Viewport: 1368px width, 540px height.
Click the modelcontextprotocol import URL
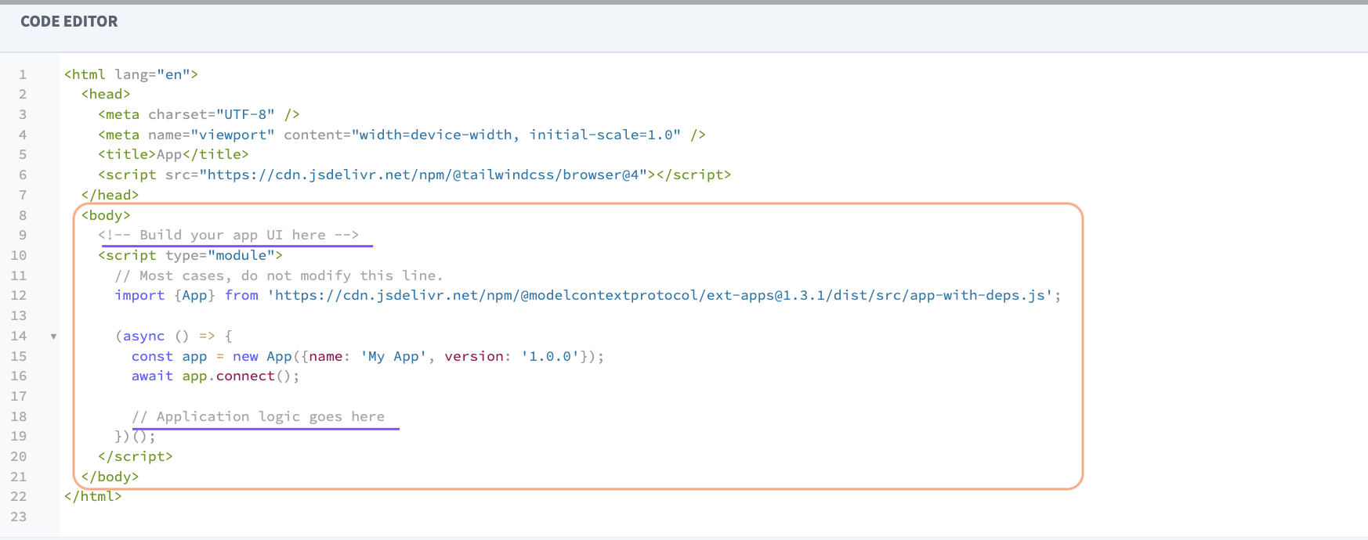click(x=660, y=296)
